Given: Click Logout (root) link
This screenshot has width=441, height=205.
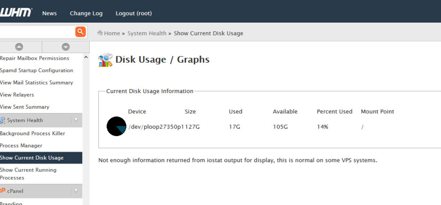Looking at the screenshot, I should coord(134,13).
